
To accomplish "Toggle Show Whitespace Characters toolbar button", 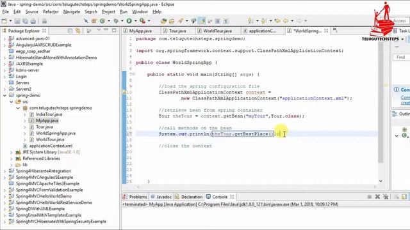I will [x=225, y=21].
